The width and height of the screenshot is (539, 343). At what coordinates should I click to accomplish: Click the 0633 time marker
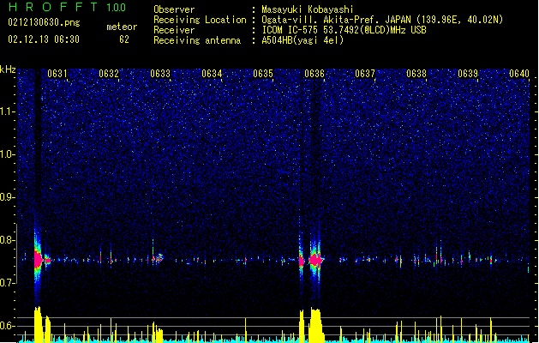[160, 74]
